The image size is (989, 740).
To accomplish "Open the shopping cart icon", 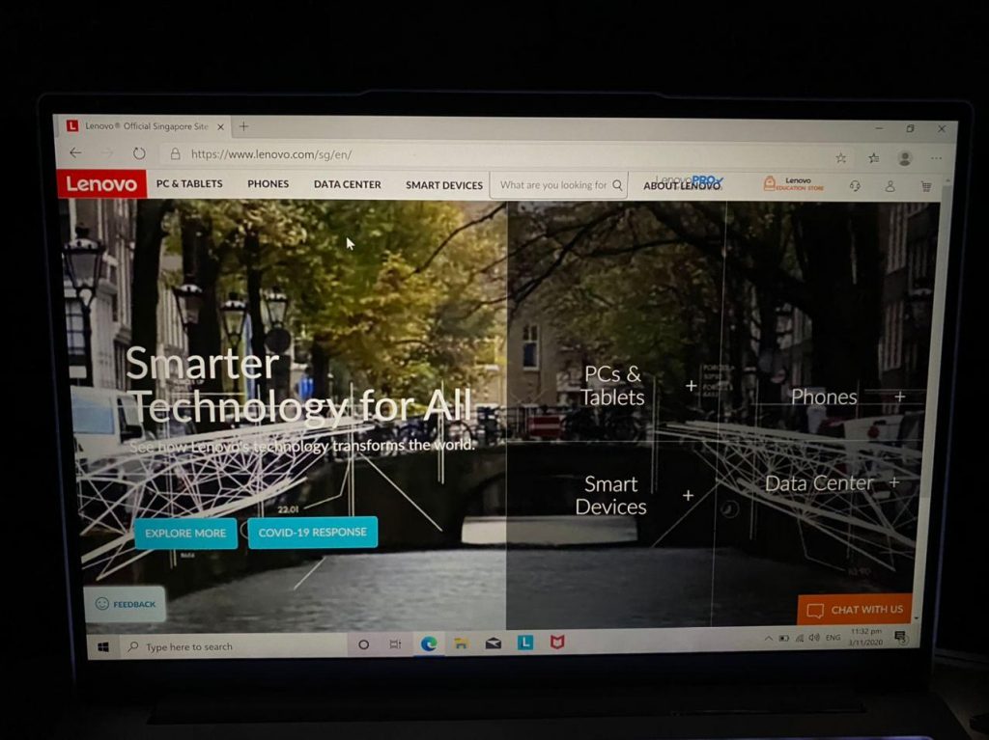I will [925, 186].
